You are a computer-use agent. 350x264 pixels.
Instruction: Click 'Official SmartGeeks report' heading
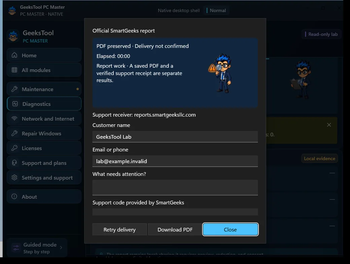click(124, 31)
